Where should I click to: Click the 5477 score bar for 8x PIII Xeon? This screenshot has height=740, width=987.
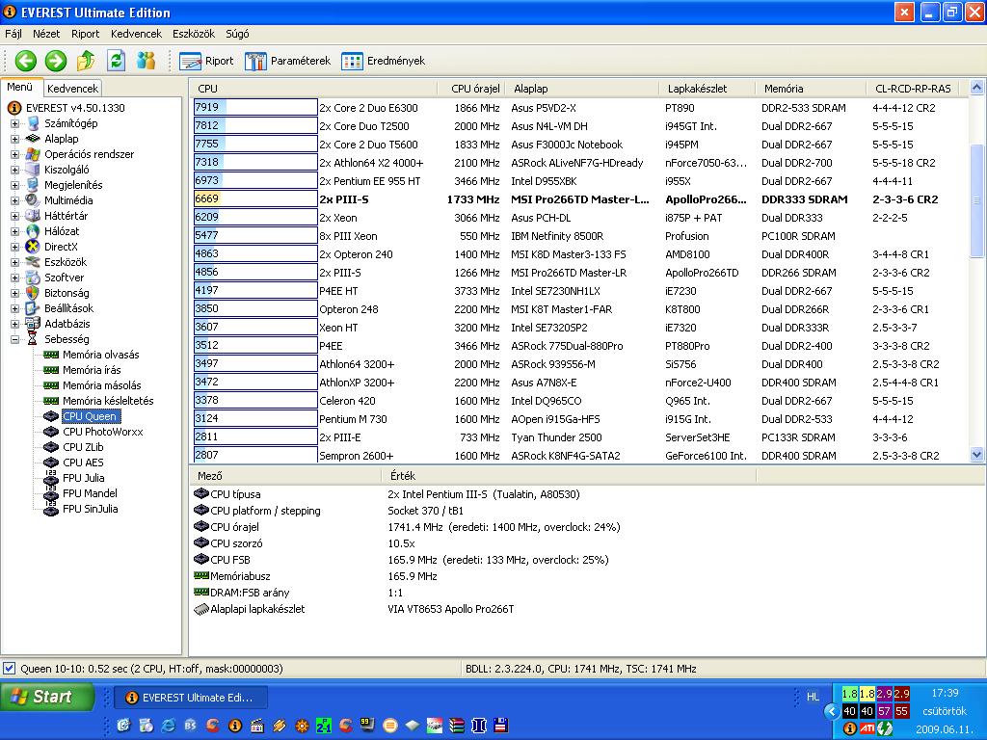tap(254, 236)
